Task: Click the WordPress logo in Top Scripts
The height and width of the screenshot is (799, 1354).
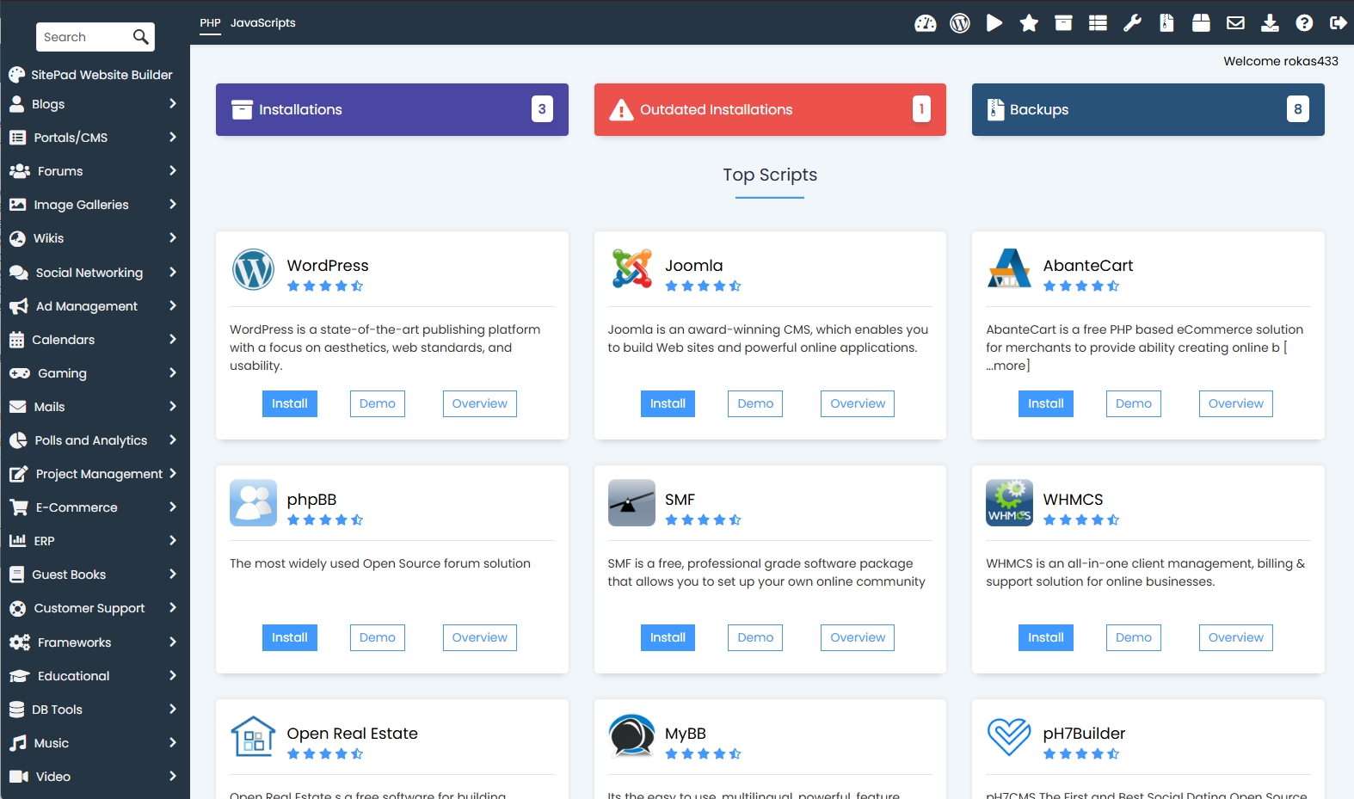Action: [x=253, y=269]
